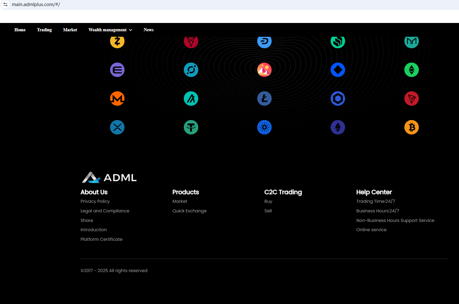Open the Privacy Policy link
Screen dimensions: 459x304
[95, 201]
